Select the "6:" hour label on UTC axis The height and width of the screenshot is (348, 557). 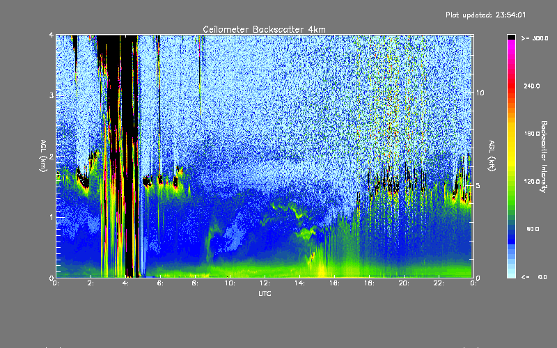161,283
